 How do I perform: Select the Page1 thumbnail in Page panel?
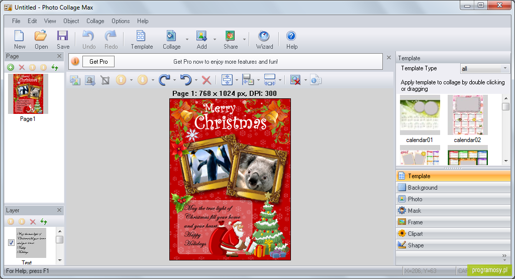click(28, 94)
